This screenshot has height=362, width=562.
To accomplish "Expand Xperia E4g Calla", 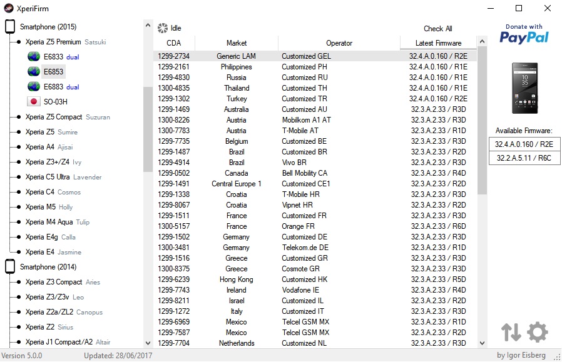I will [x=51, y=238].
